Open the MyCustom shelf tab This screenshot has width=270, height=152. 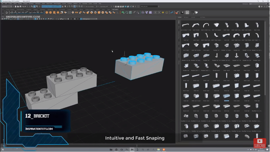click(115, 10)
